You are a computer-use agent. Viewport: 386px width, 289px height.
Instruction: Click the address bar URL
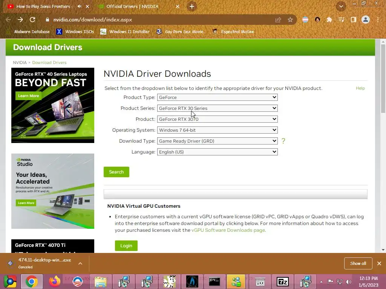pos(93,20)
